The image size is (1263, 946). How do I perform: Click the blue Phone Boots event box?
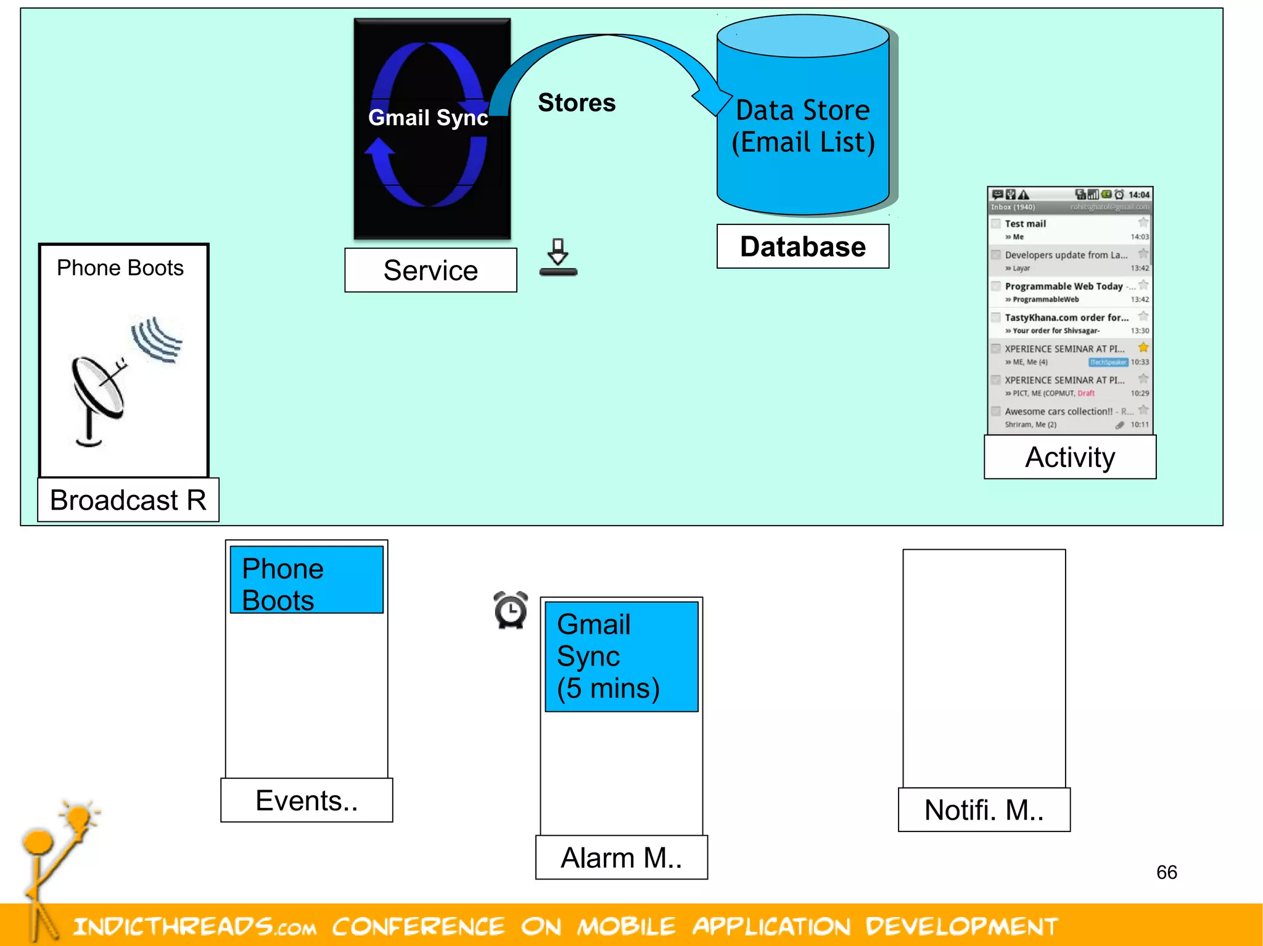[306, 580]
